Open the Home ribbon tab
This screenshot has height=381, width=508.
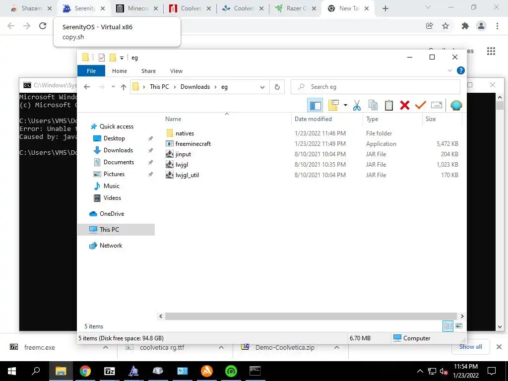[x=120, y=71]
